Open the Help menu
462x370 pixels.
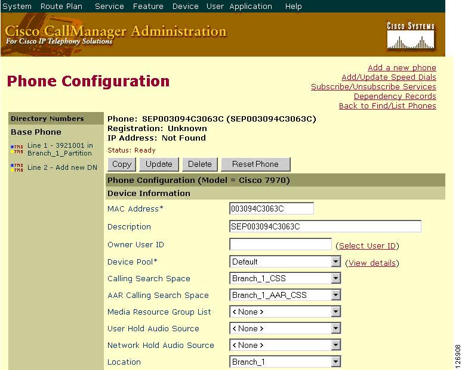(x=294, y=6)
